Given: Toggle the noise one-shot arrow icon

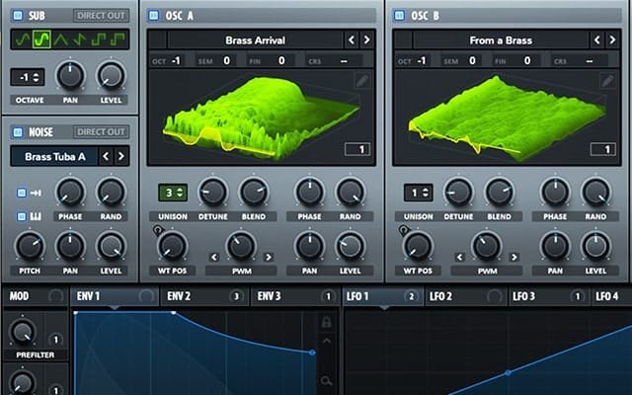Looking at the screenshot, I should pos(36,194).
